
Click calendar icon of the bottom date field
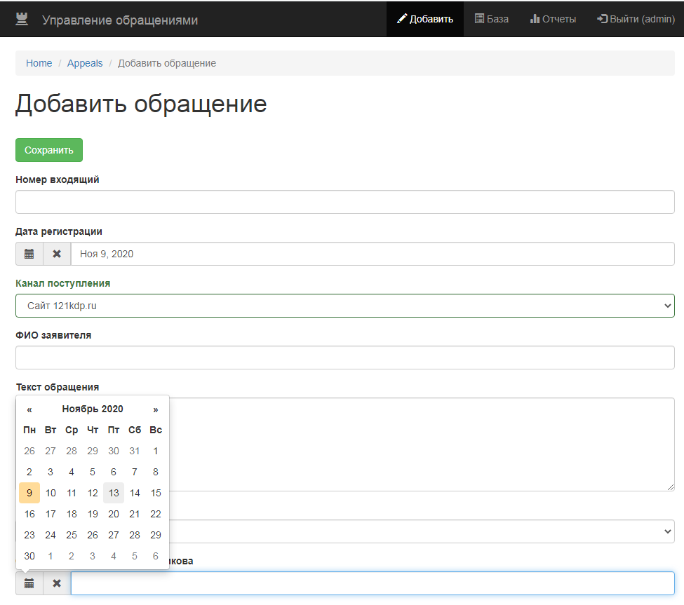click(29, 584)
